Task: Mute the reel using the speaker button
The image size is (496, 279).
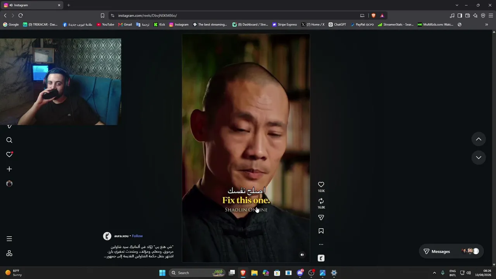Action: coord(302,255)
